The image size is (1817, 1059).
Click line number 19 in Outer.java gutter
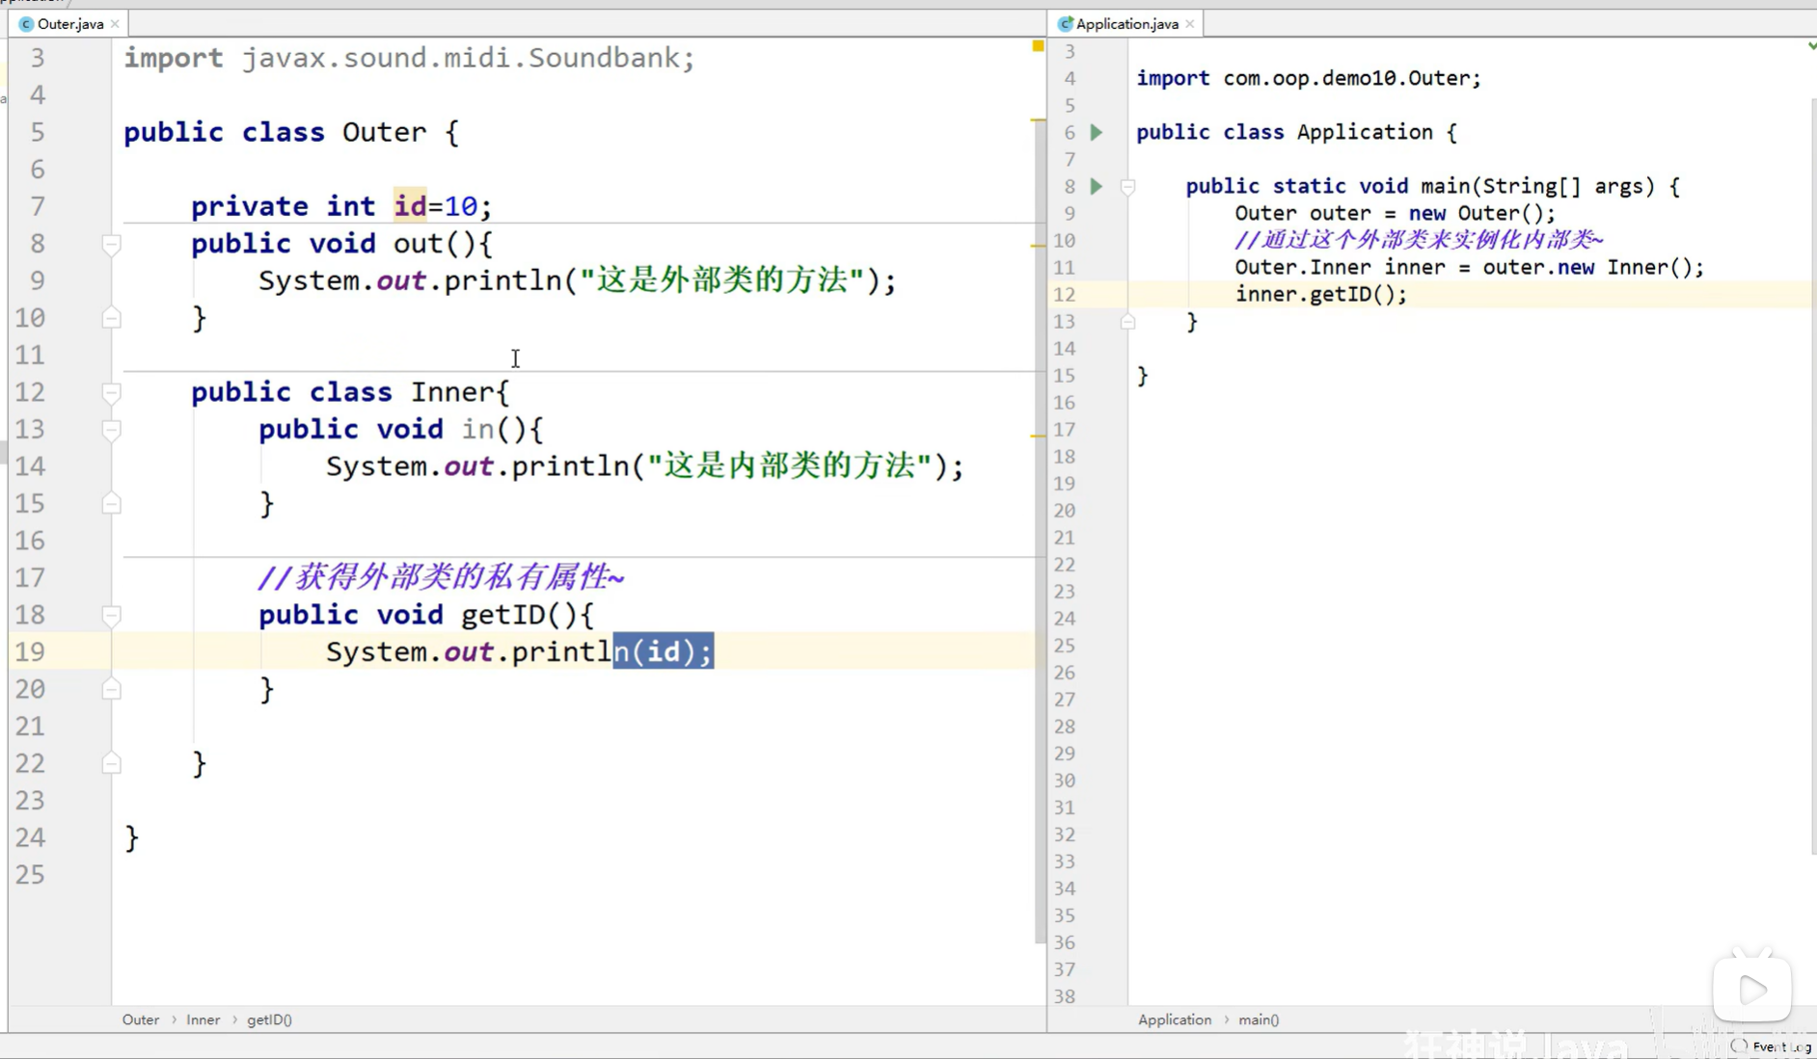(30, 651)
